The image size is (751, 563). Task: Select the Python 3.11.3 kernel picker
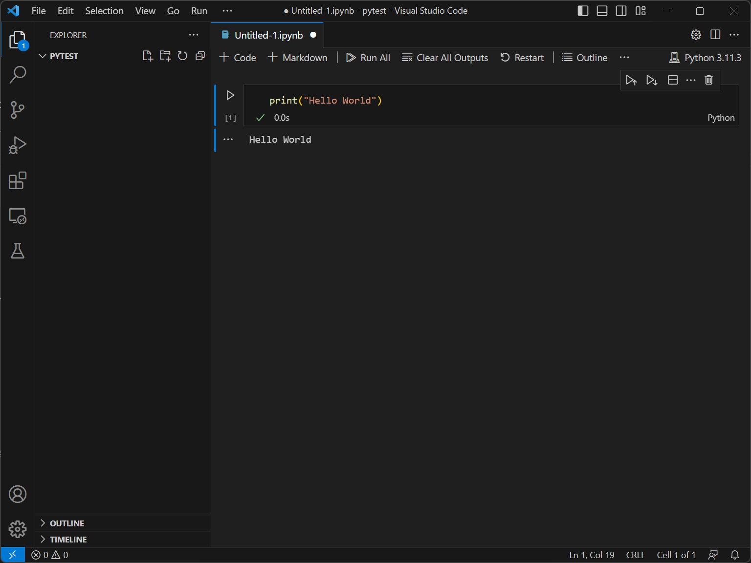pos(705,58)
